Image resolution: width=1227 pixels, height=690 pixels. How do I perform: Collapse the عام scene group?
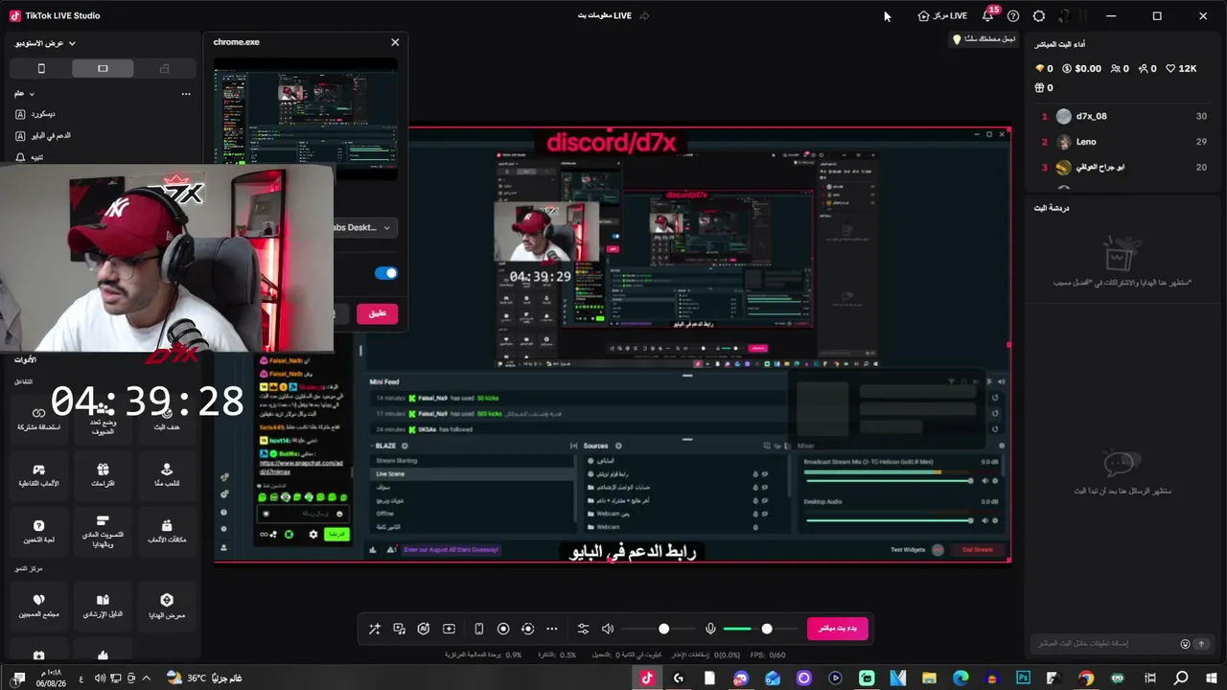point(25,94)
